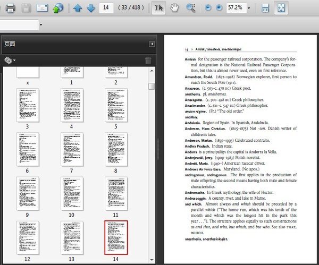Zoom in with the plus button
Screen dimensions: 319x265
click(x=219, y=8)
